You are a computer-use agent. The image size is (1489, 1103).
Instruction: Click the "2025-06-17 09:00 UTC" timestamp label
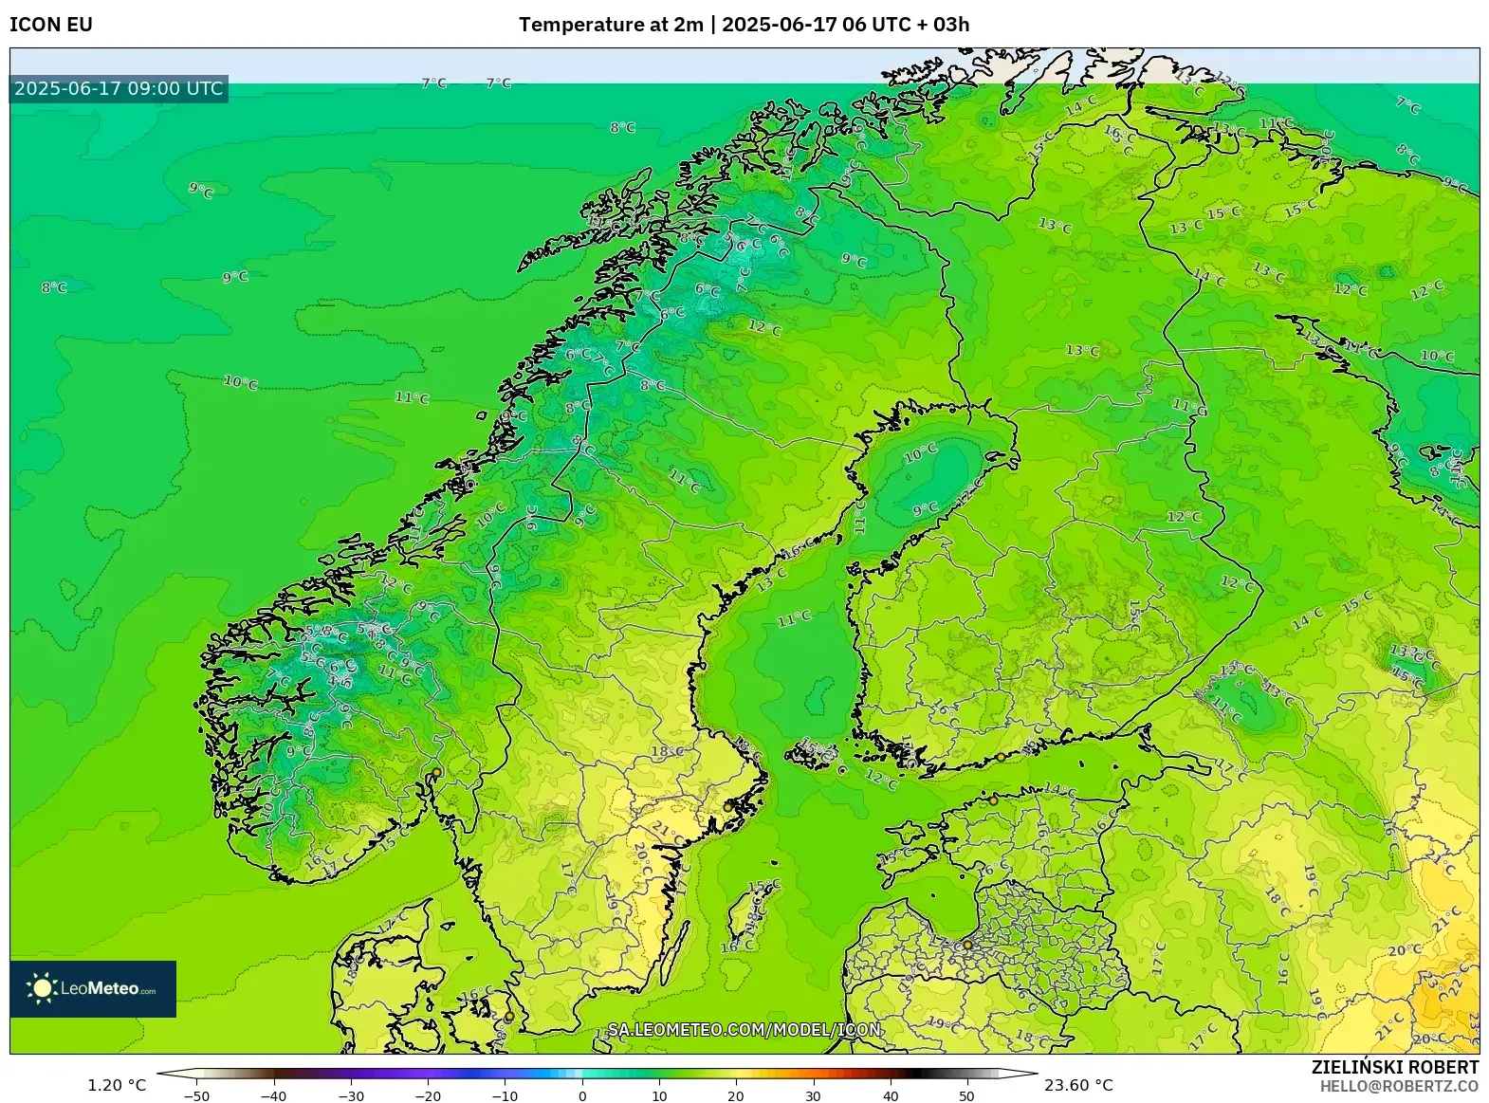[x=119, y=88]
